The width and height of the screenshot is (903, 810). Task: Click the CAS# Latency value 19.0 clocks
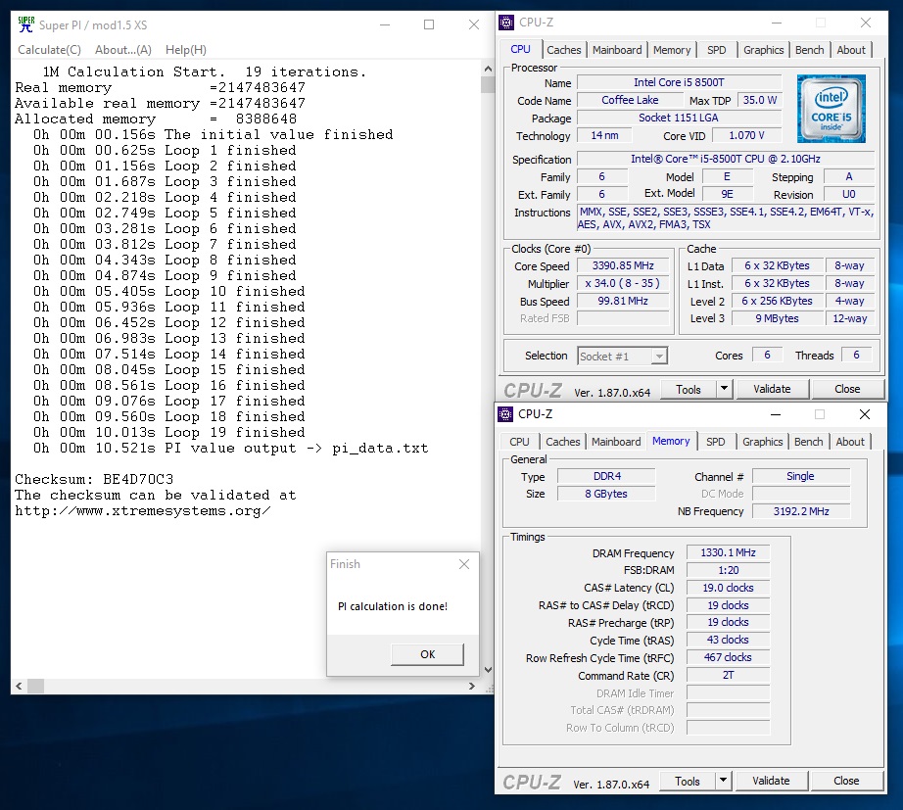[728, 588]
